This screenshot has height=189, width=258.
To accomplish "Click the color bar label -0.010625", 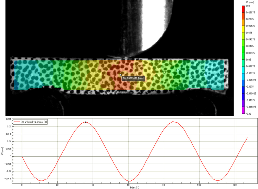I will click(x=251, y=93).
